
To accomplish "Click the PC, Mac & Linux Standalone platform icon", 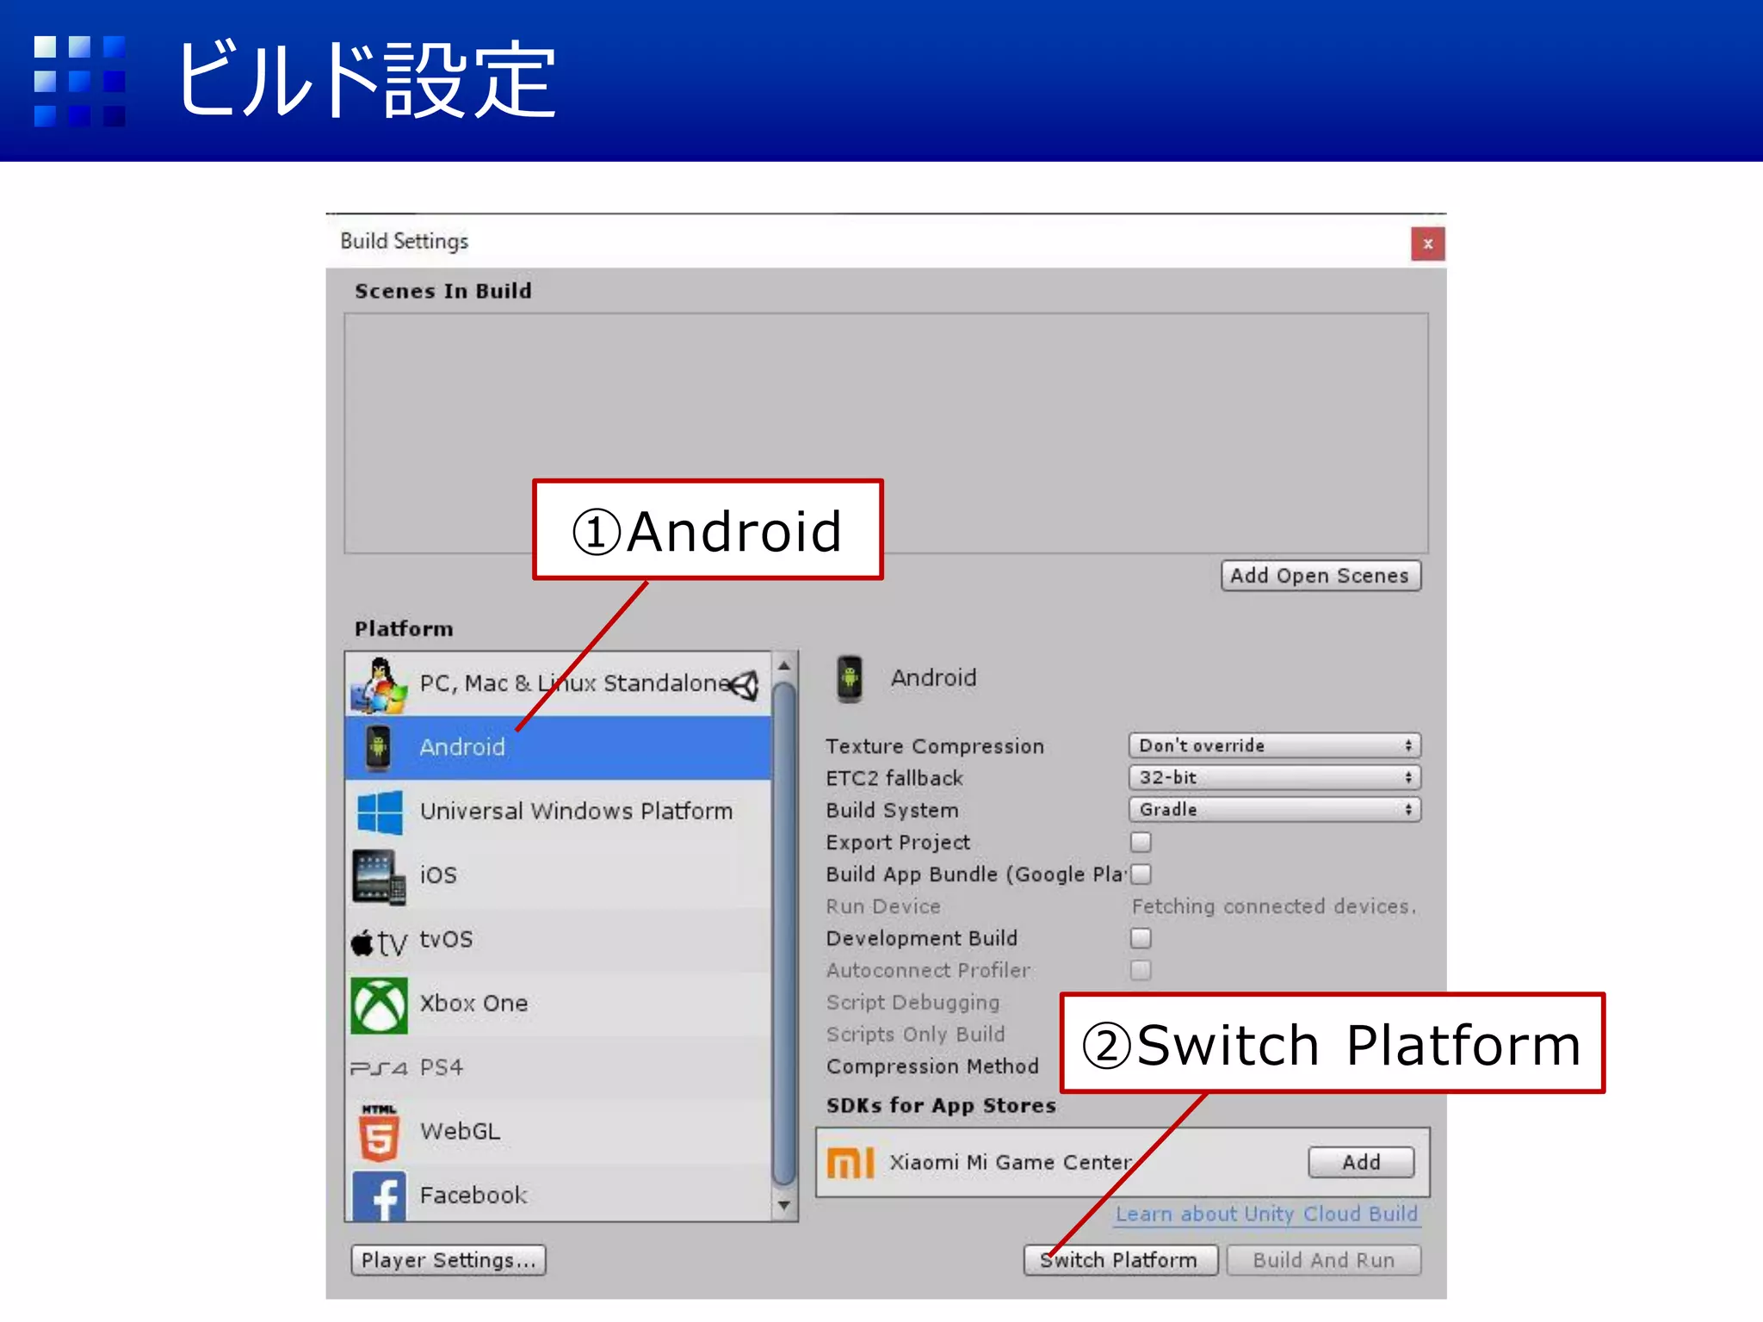I will point(379,685).
